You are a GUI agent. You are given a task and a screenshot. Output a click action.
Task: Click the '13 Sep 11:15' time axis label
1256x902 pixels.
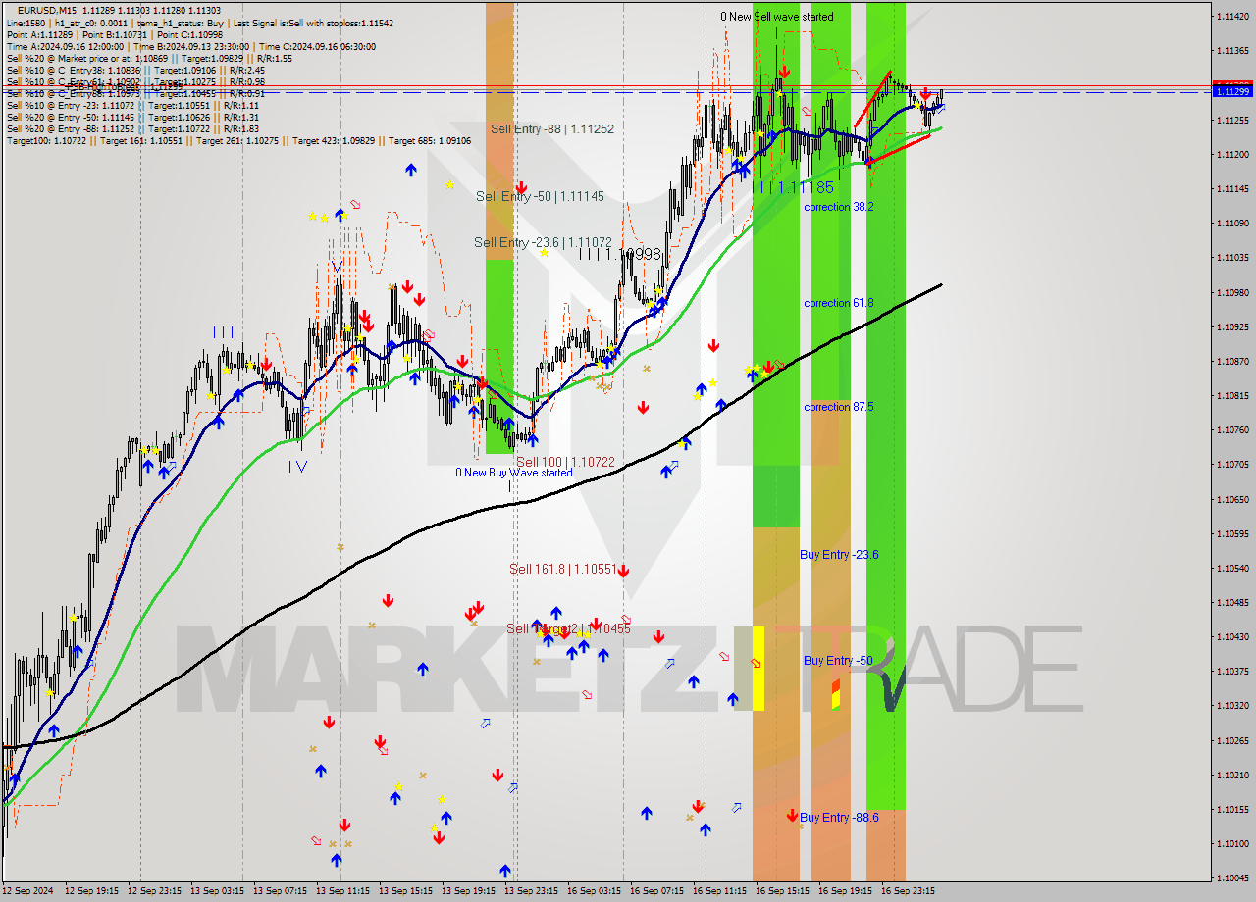pos(342,891)
